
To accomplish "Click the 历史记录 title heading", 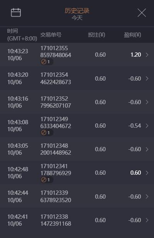I will [x=77, y=11].
